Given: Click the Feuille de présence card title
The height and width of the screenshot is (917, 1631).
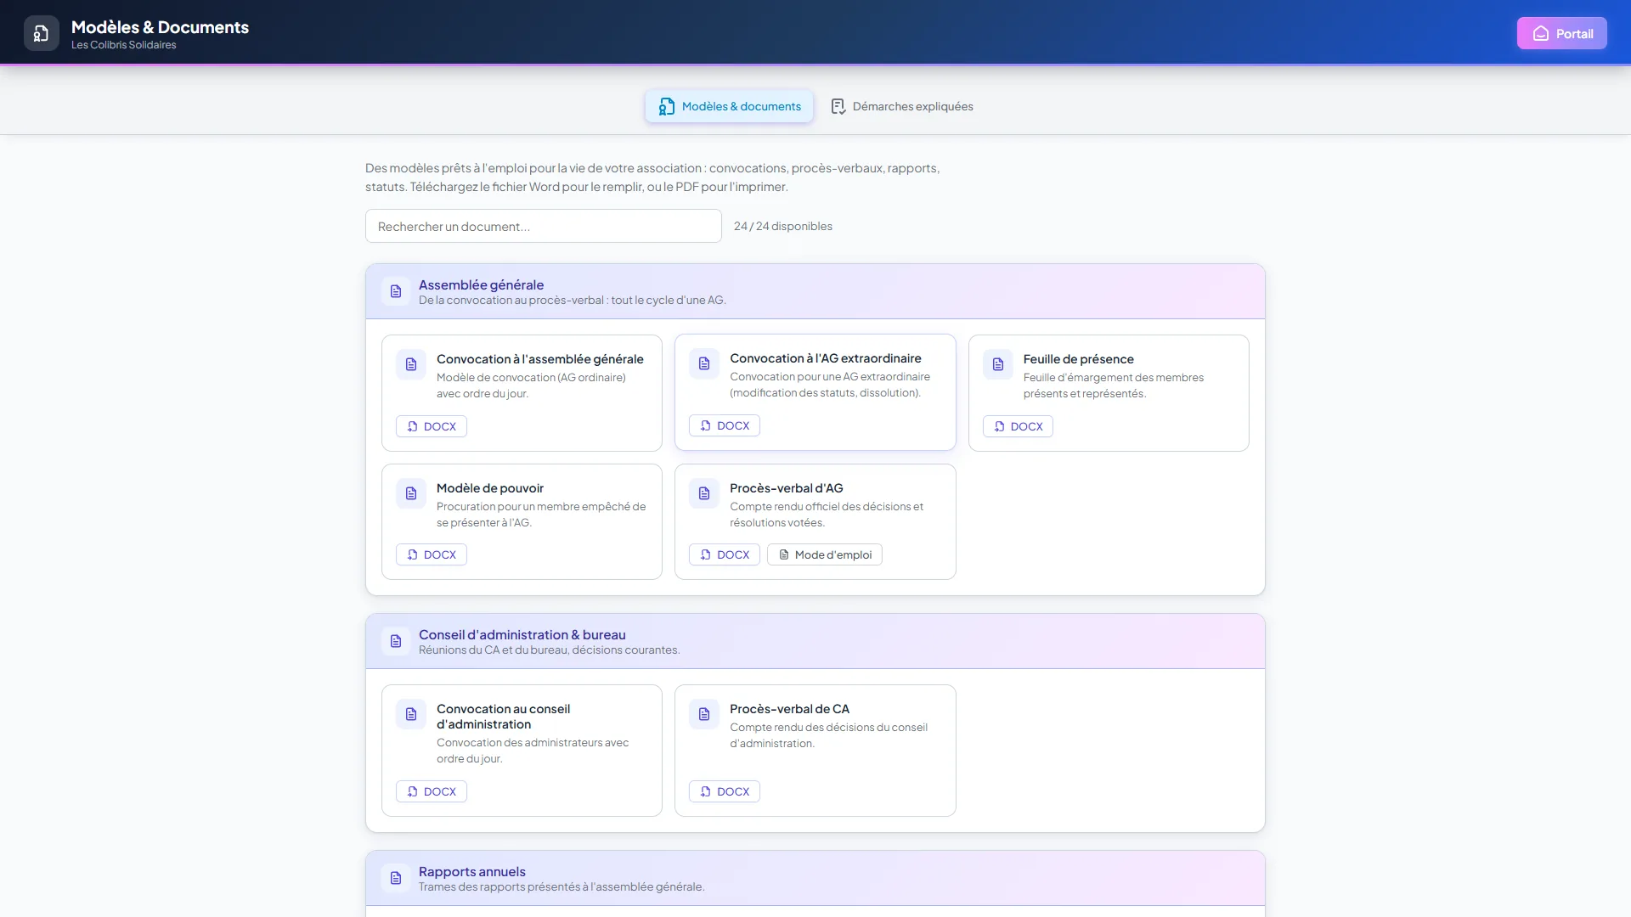Looking at the screenshot, I should (x=1078, y=359).
